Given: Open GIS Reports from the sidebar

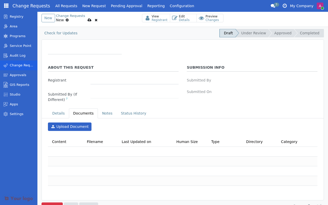Looking at the screenshot, I should coord(19,85).
